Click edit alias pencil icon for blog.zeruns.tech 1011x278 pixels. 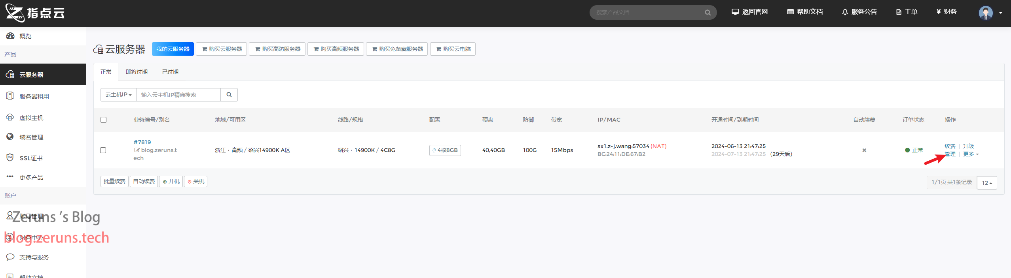(x=137, y=150)
